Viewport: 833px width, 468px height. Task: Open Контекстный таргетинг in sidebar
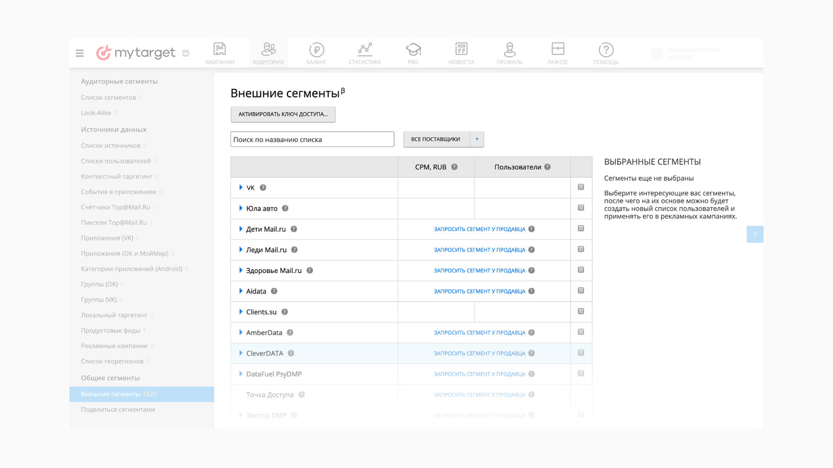(117, 176)
